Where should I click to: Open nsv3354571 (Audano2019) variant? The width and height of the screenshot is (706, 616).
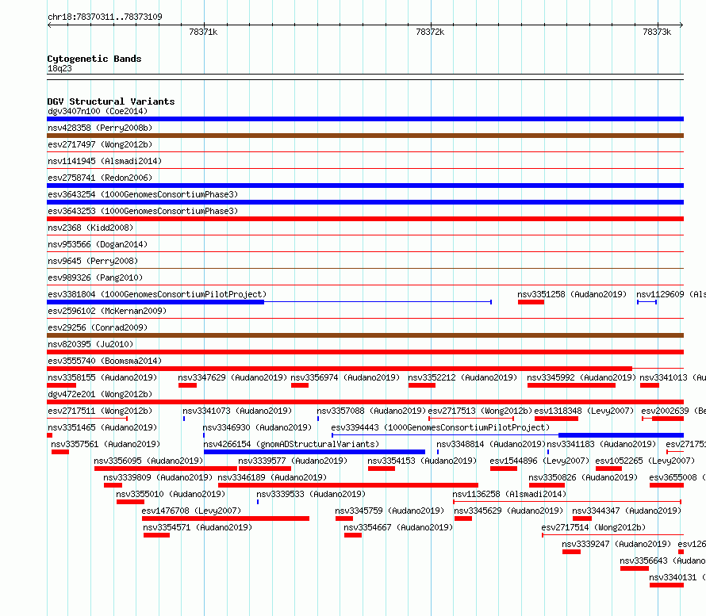tap(198, 527)
